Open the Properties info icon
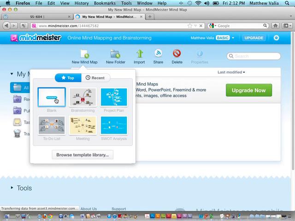The height and width of the screenshot is (221, 295). coord(200,53)
